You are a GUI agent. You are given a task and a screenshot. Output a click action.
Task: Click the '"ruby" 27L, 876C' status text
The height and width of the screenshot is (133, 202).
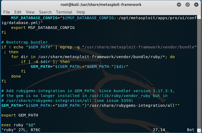click(21, 130)
